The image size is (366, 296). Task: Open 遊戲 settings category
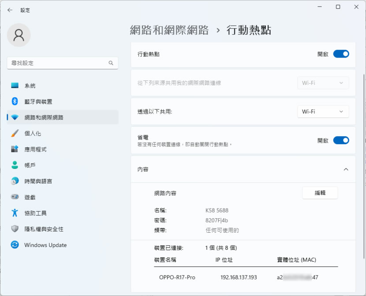click(x=63, y=197)
